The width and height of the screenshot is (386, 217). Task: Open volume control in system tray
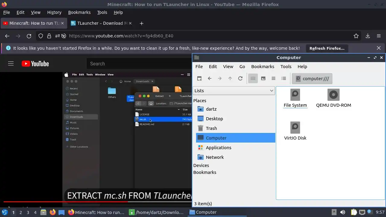point(343,212)
